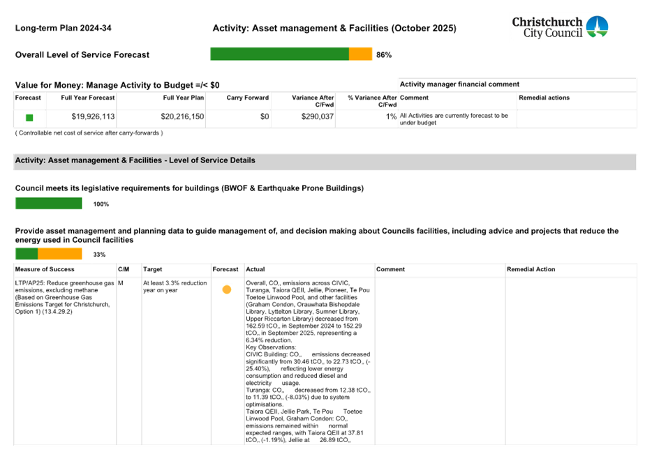Click the legislative requirements green progress bar

[49, 204]
